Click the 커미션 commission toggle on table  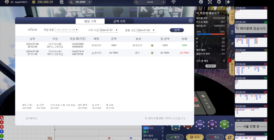pyautogui.click(x=206, y=103)
